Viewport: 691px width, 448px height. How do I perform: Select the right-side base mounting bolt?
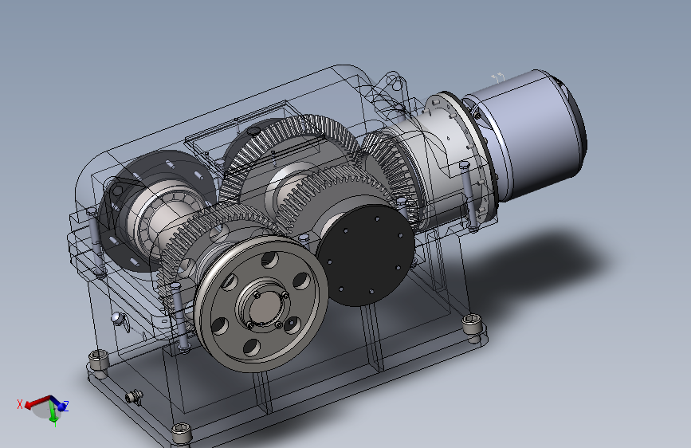click(473, 327)
